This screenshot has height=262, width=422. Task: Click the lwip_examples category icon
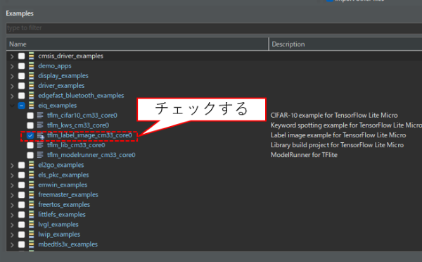point(32,235)
